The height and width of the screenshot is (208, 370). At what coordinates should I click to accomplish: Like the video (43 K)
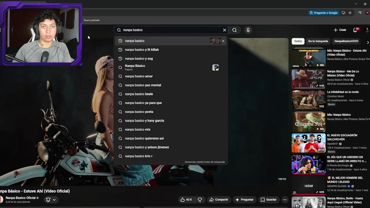186,200
